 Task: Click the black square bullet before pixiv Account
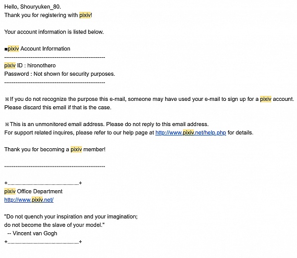coord(6,49)
